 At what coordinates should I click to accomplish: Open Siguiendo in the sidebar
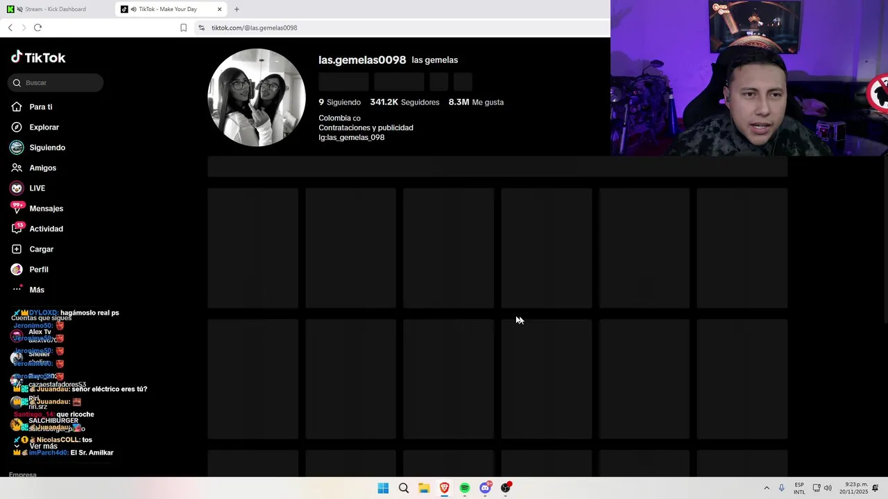tap(47, 148)
